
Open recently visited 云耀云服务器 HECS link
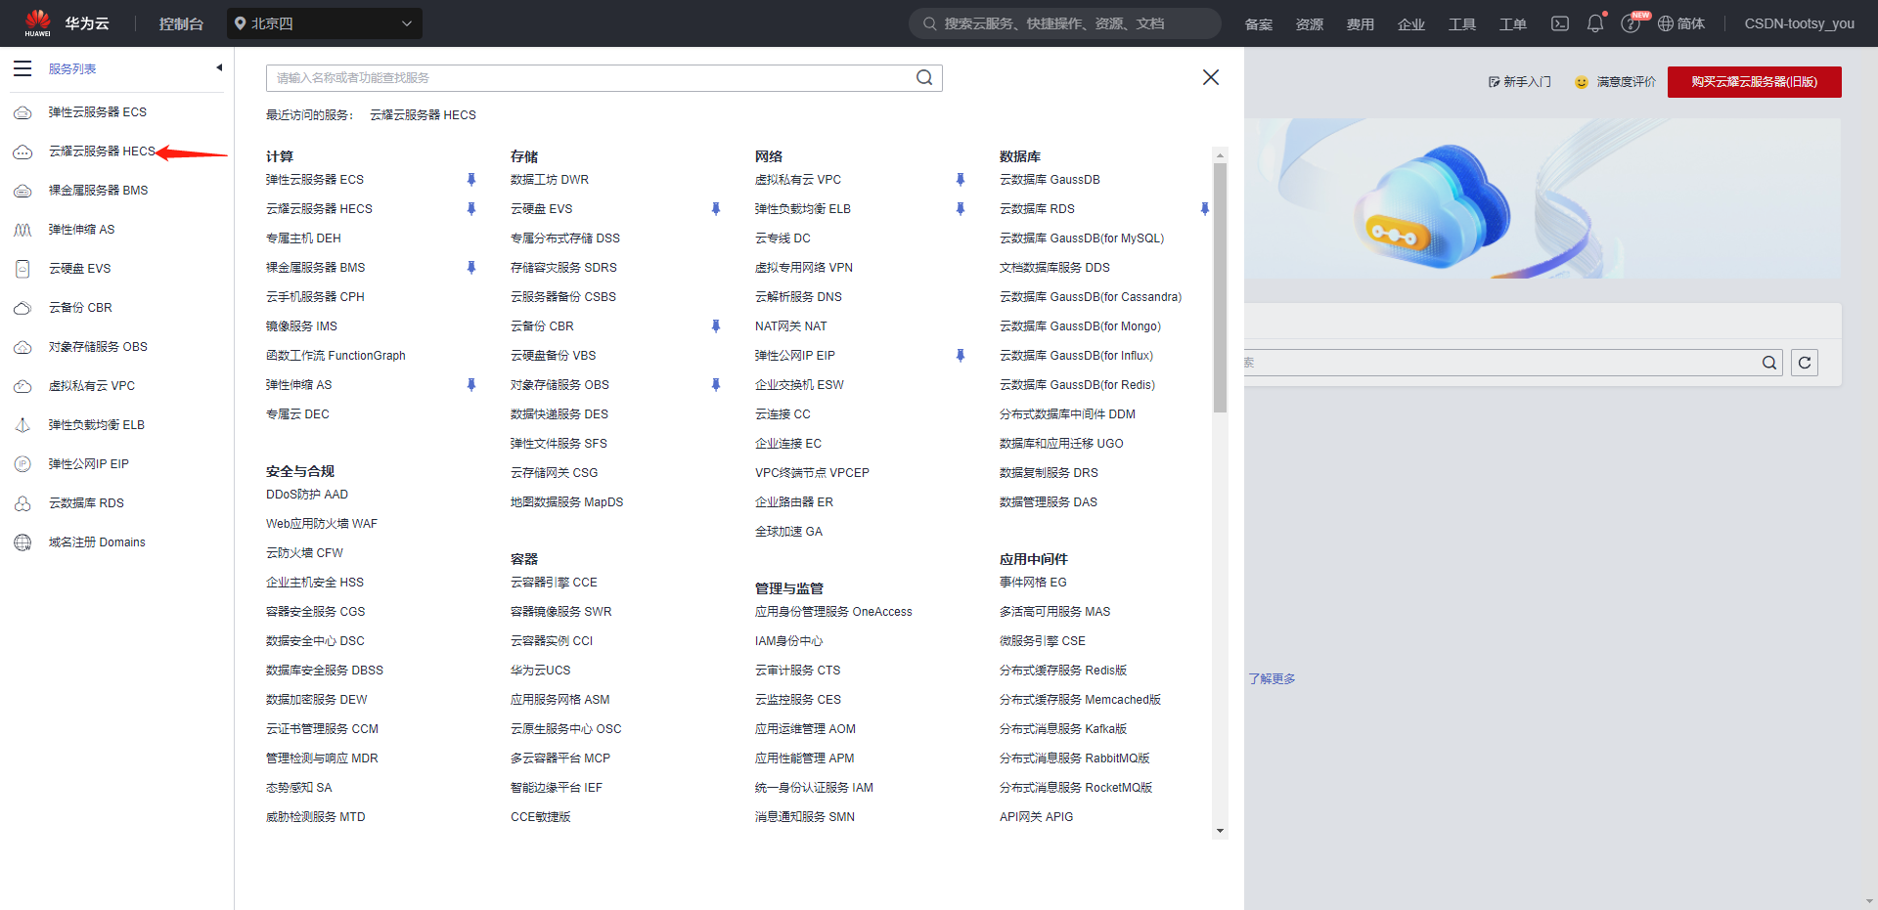click(x=423, y=115)
